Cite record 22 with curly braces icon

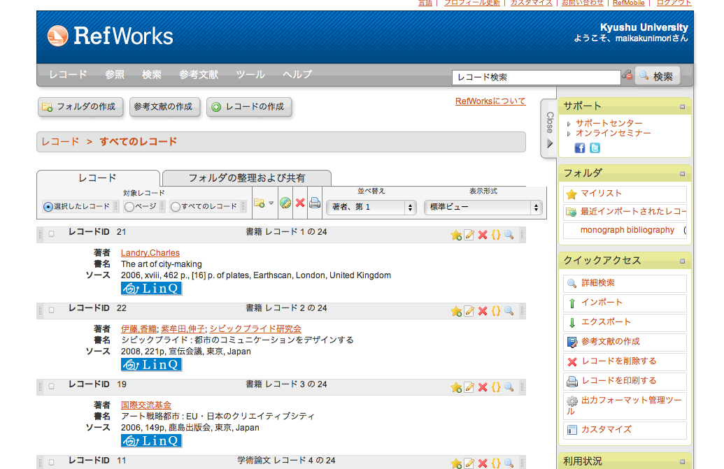pyautogui.click(x=496, y=311)
